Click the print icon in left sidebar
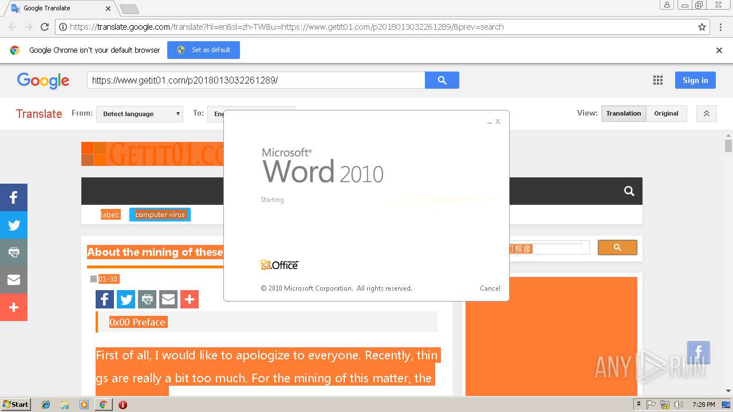Screen dimensions: 733x412 pyautogui.click(x=14, y=252)
